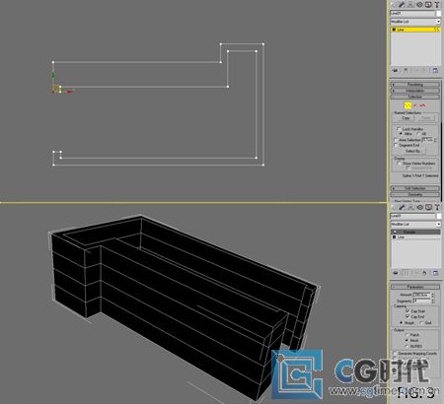The width and height of the screenshot is (444, 404).
Task: Select the Morph capping radio button
Action: tap(401, 323)
